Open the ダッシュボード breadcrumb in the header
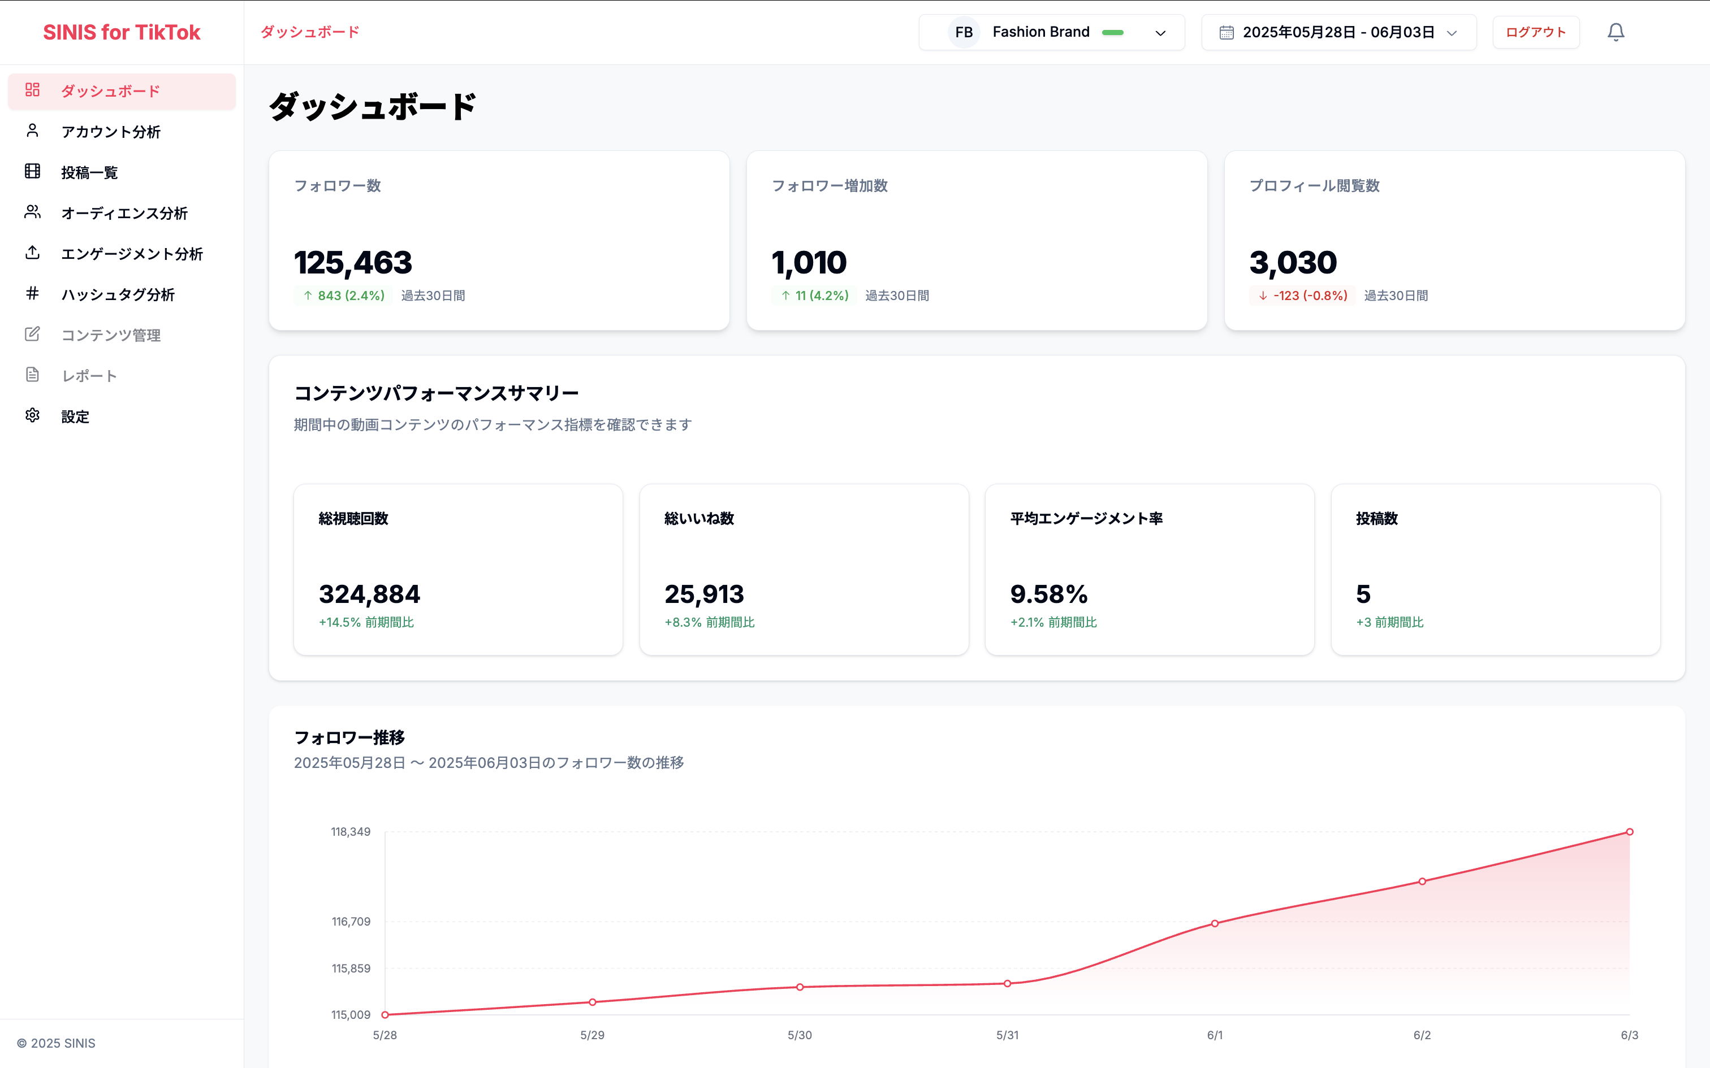This screenshot has height=1068, width=1710. [x=309, y=31]
